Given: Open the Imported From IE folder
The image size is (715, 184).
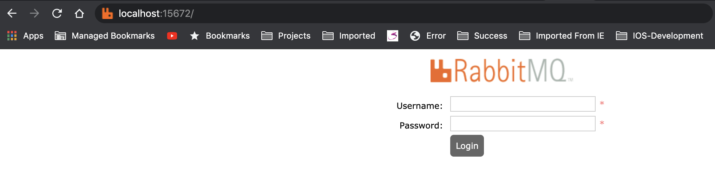Looking at the screenshot, I should (562, 36).
